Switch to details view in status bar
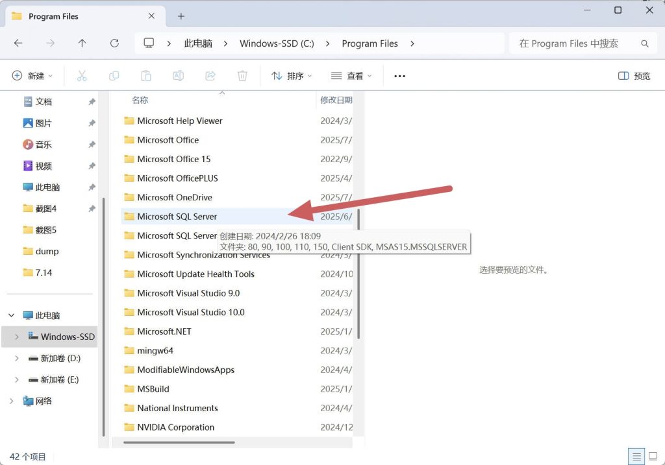 (x=637, y=457)
